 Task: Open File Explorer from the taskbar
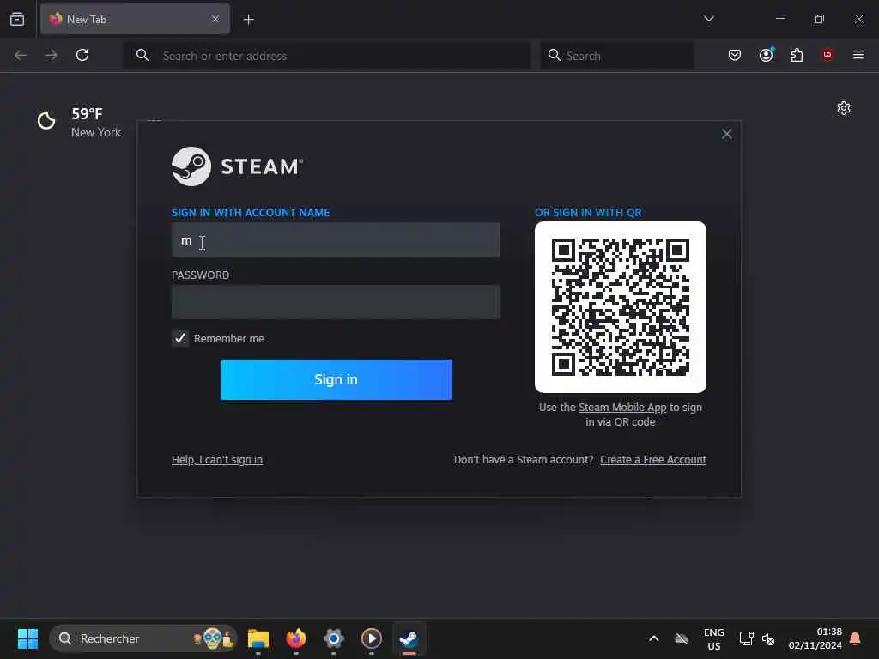click(x=258, y=638)
